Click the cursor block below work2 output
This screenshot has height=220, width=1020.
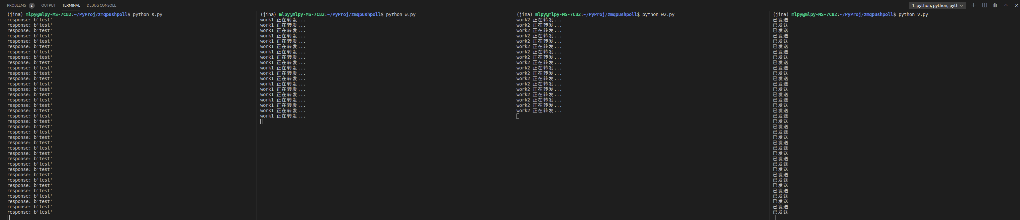[518, 116]
